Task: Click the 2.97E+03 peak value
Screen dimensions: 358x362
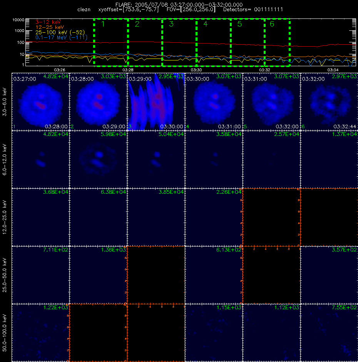Action: click(x=345, y=76)
